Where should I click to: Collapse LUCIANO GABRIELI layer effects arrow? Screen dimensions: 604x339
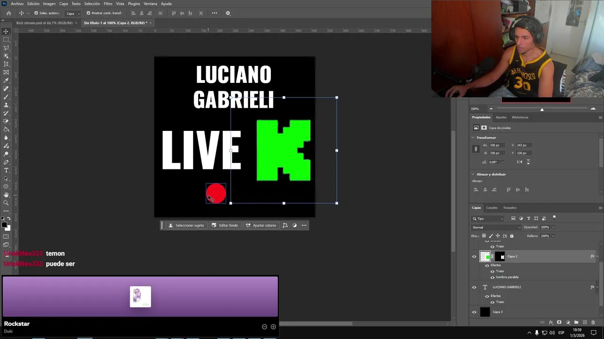tap(597, 287)
